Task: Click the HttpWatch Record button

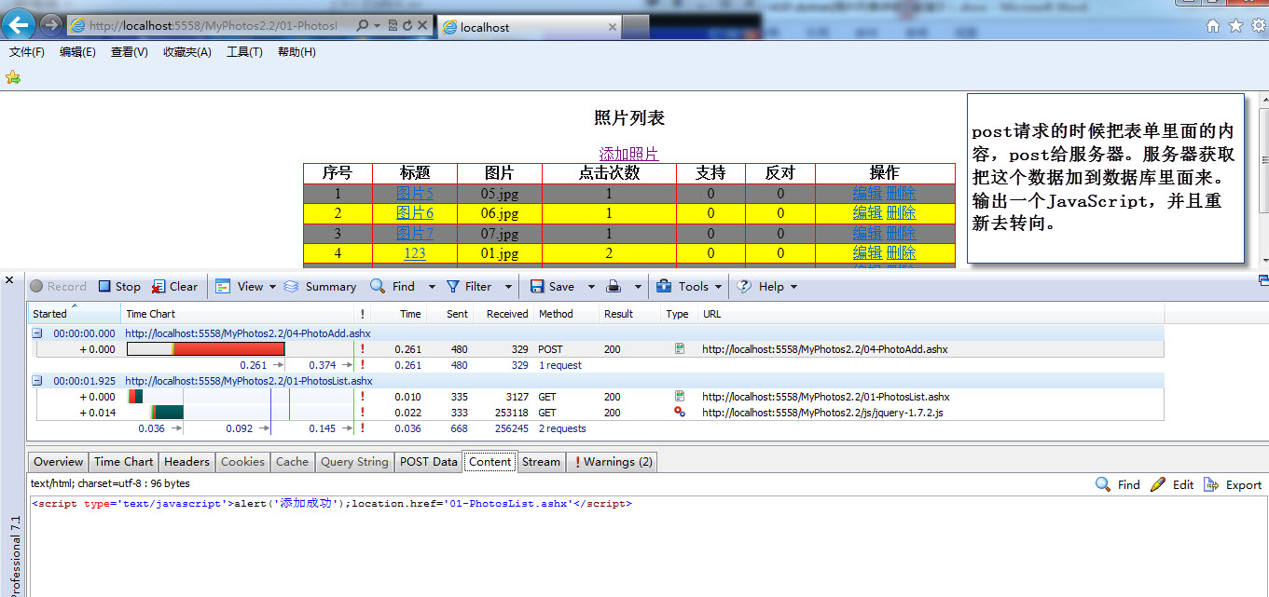Action: [x=58, y=287]
